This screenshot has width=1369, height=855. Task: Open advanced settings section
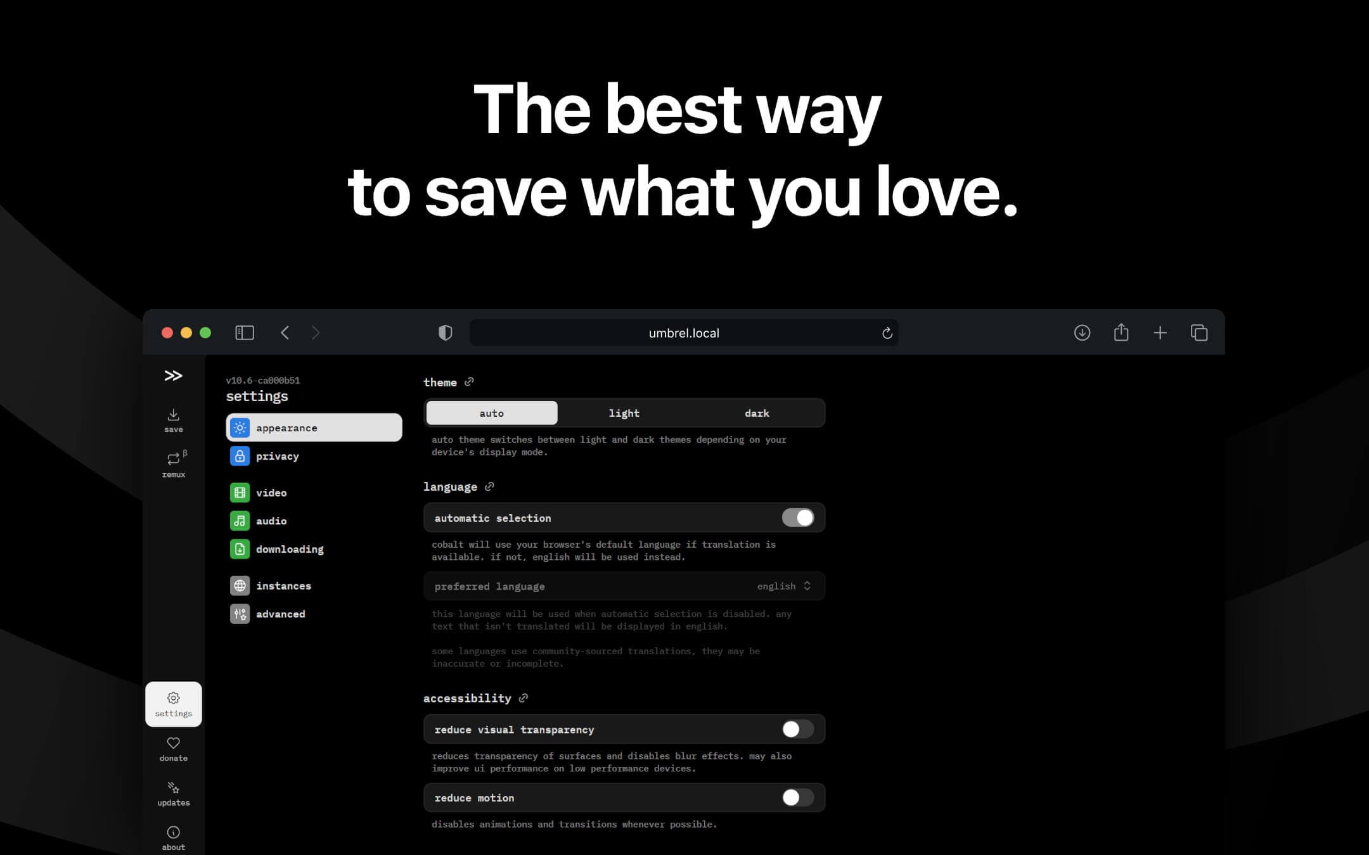coord(279,614)
